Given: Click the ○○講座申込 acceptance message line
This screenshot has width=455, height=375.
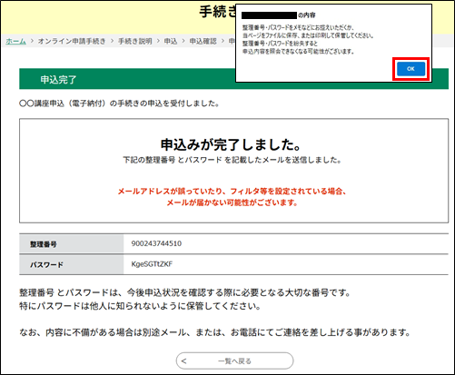Looking at the screenshot, I should click(x=119, y=104).
